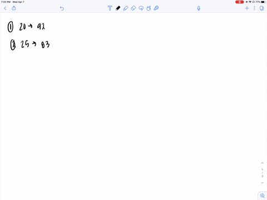Select the hand scroll tool
The width and height of the screenshot is (267, 200).
tap(149, 8)
